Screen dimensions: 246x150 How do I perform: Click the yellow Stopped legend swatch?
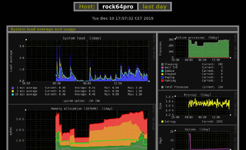163,74
